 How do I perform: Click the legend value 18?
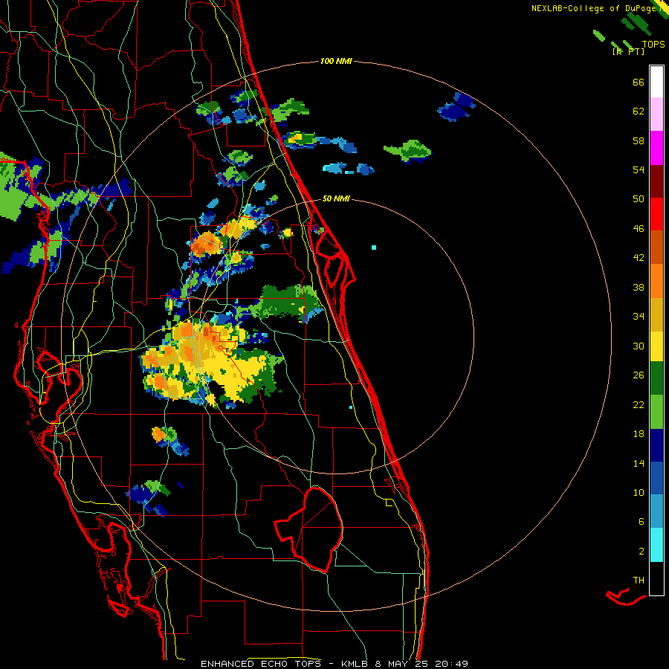coord(639,434)
